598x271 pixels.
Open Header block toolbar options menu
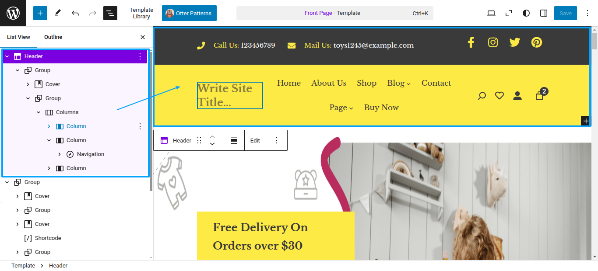(x=277, y=140)
